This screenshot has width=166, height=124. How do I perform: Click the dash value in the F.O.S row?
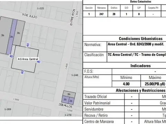155,72
